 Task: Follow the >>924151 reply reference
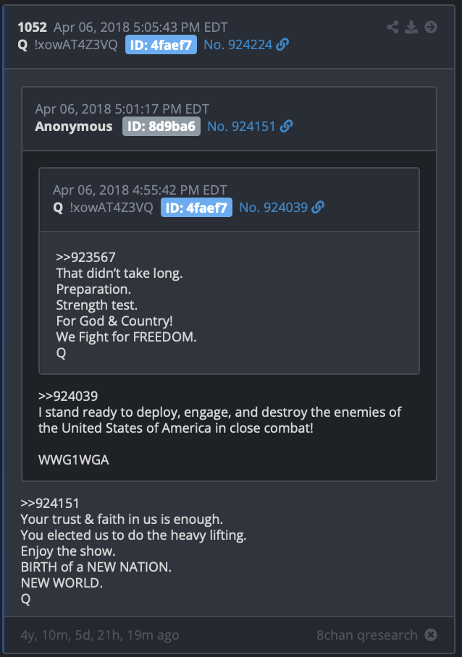(50, 503)
